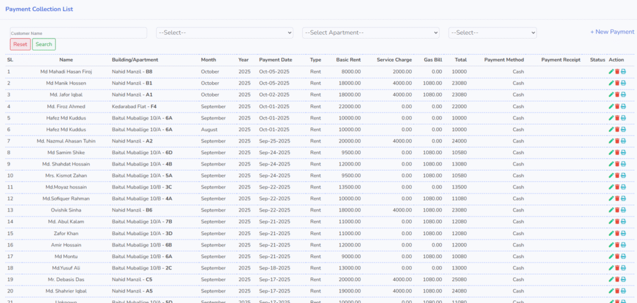Click payment date Sep-18-2025
Screen dimensions: 637x303
(x=274, y=269)
